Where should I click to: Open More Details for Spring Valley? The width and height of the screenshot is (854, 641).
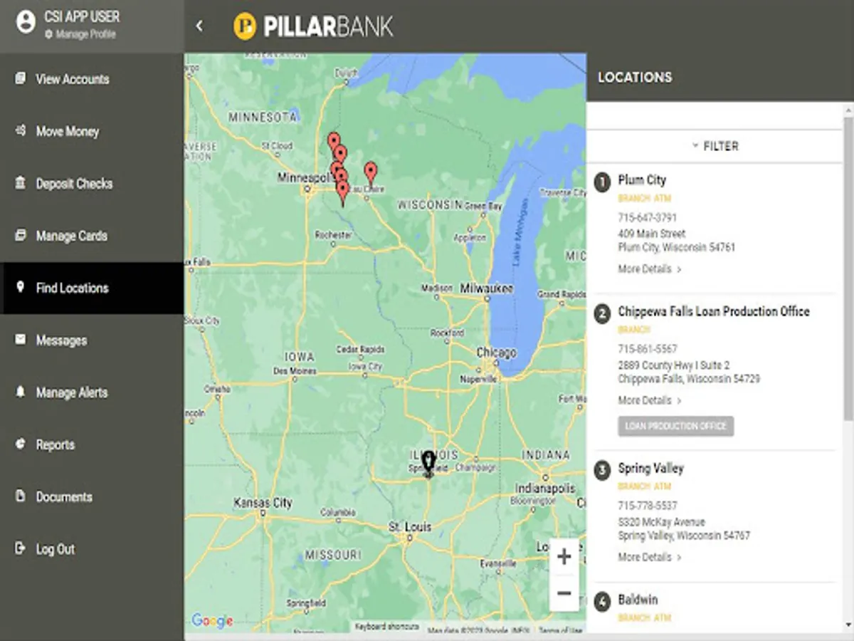650,557
